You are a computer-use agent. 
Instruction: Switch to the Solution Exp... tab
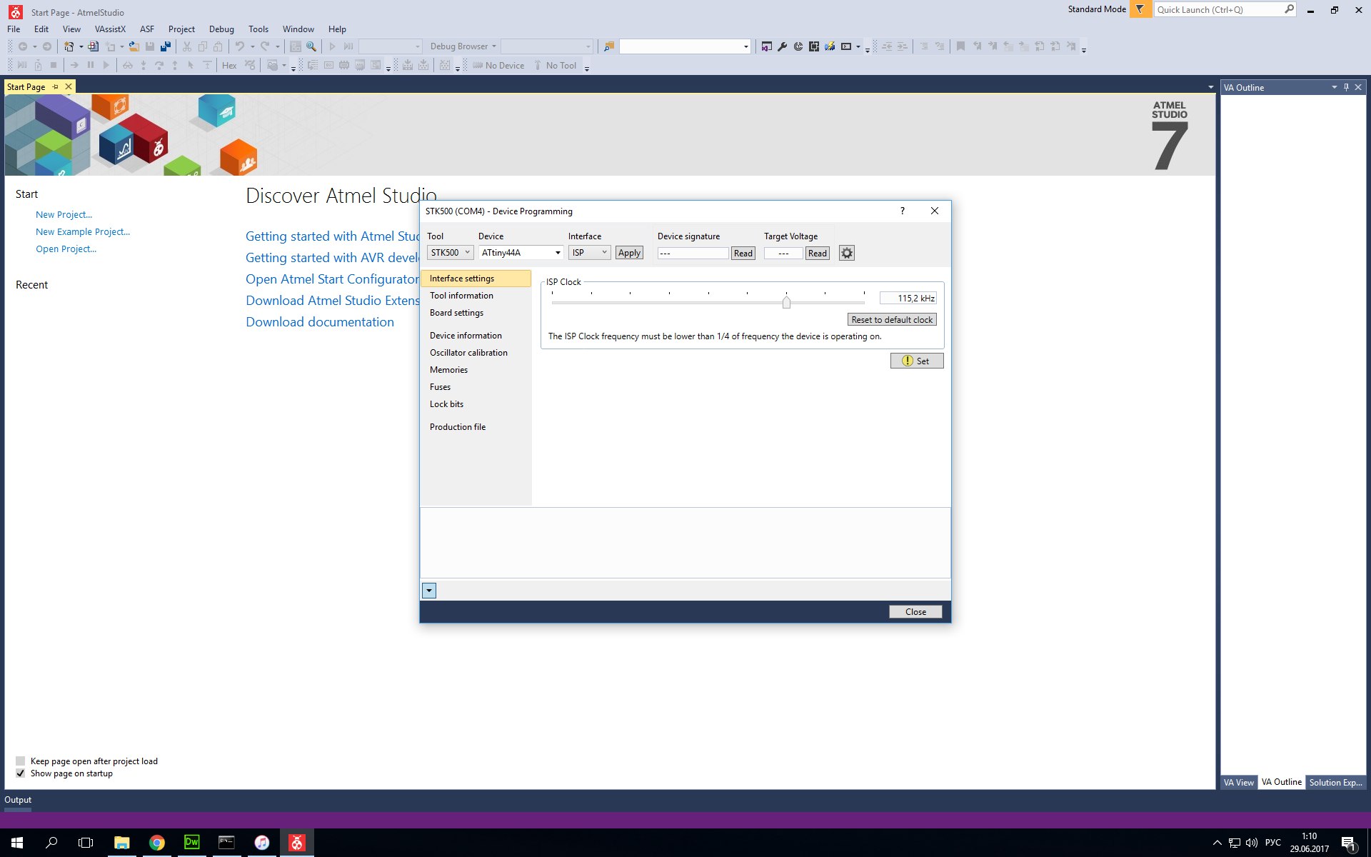tap(1335, 782)
